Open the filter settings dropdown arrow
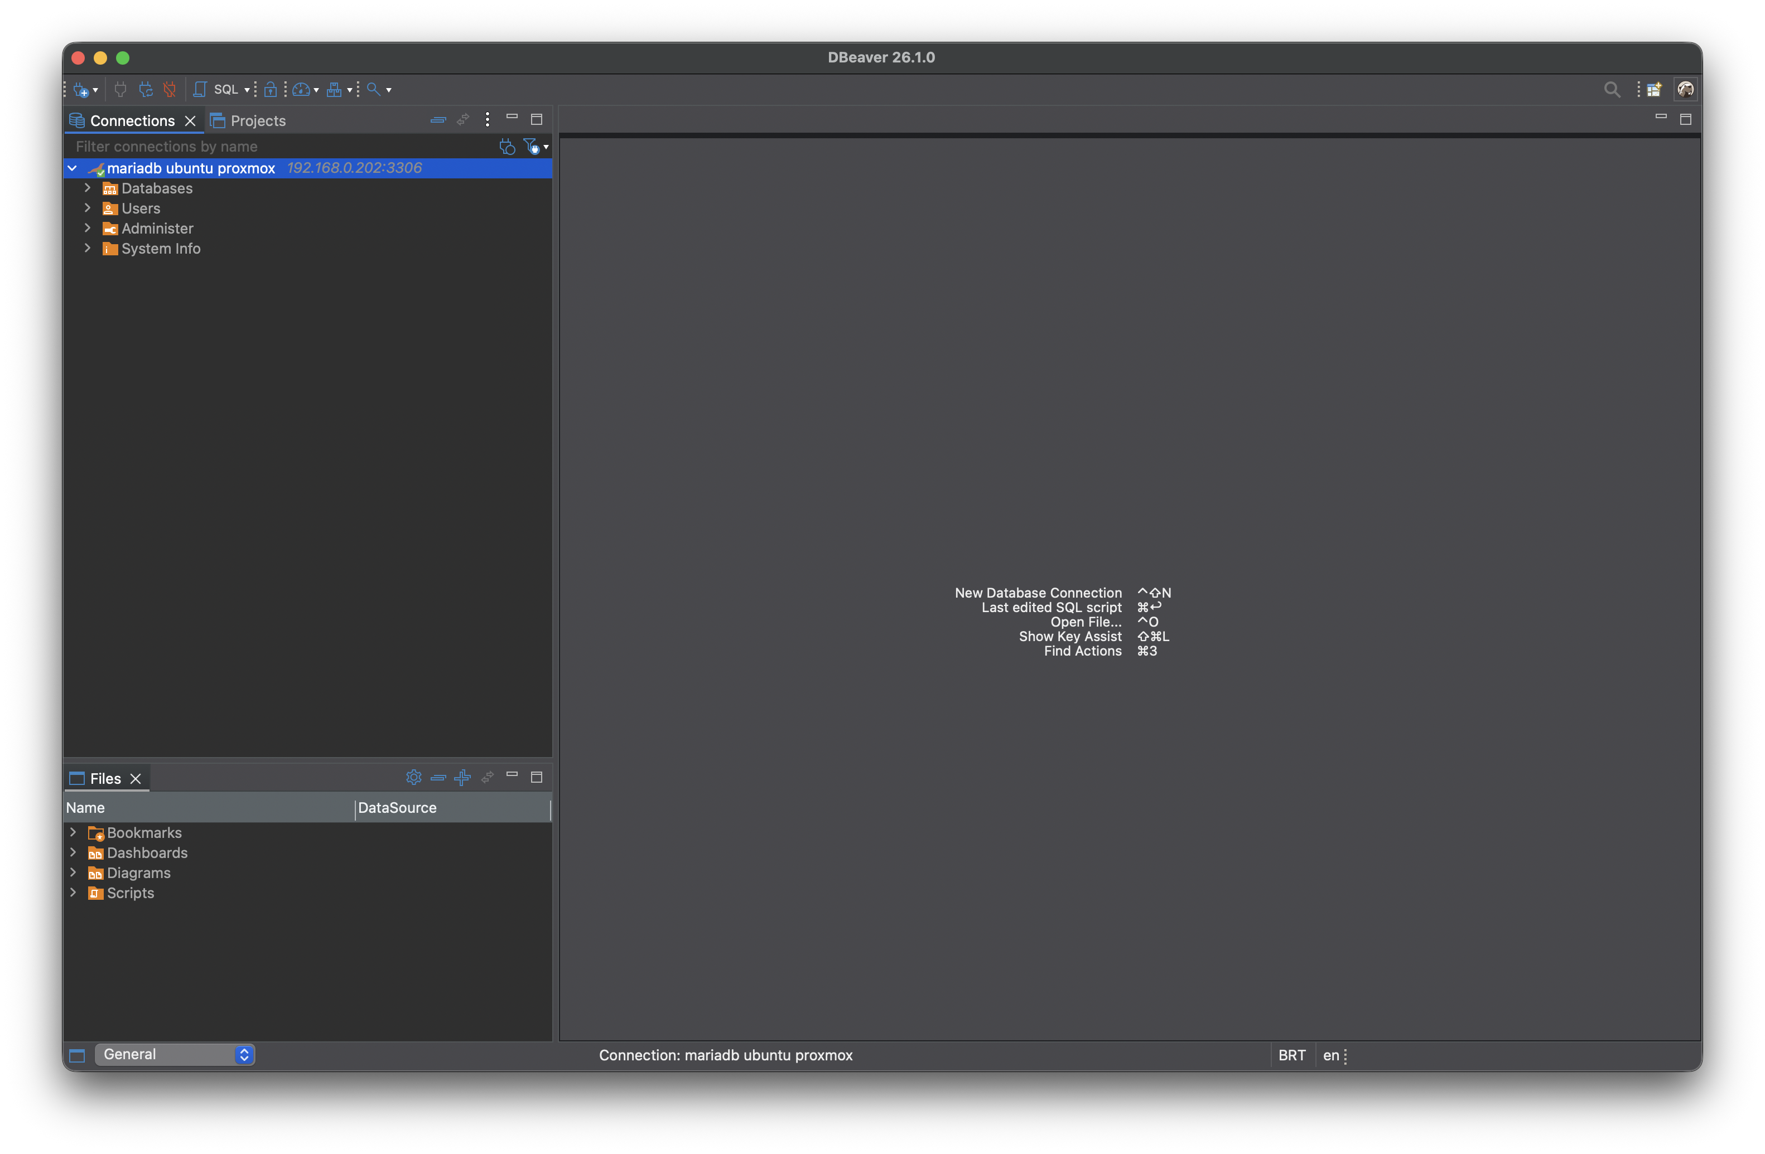Viewport: 1765px width, 1154px height. pyautogui.click(x=547, y=147)
